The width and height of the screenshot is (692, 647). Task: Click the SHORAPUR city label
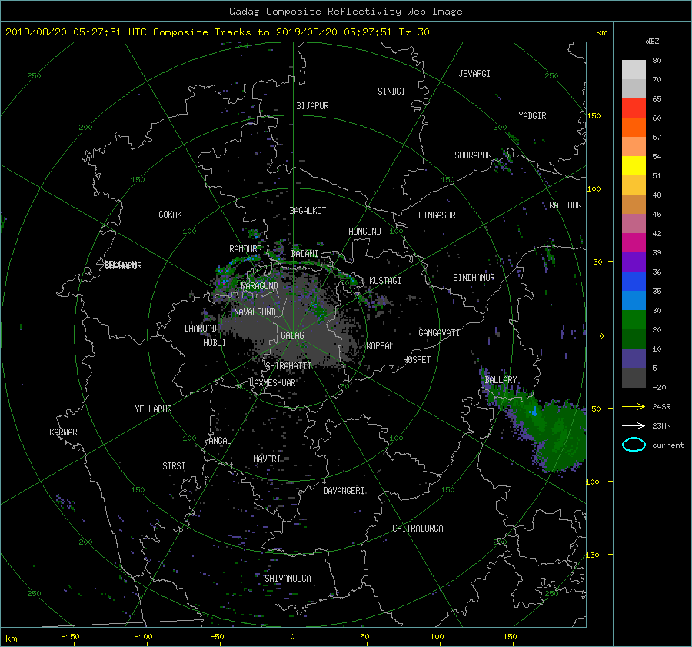coord(473,155)
